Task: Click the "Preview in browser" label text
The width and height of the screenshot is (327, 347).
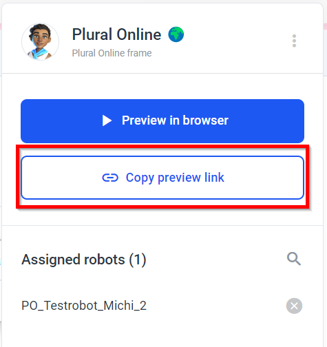Action: pos(175,120)
